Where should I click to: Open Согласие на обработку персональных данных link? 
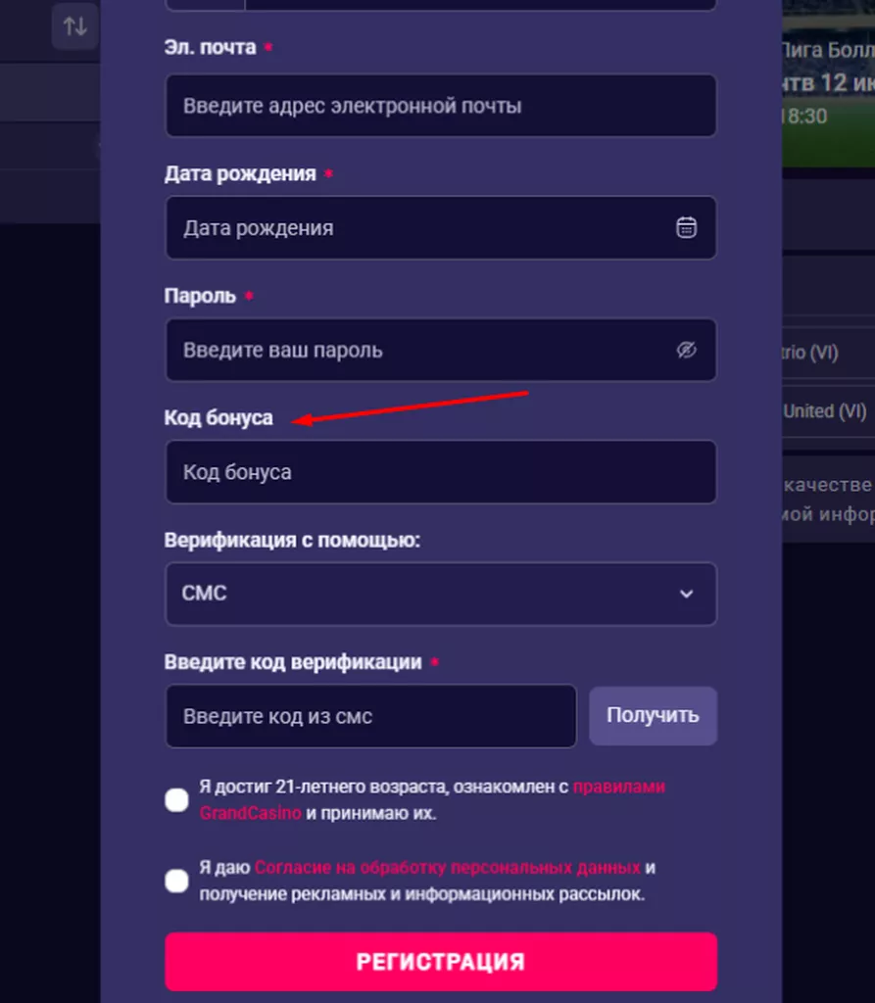[448, 868]
